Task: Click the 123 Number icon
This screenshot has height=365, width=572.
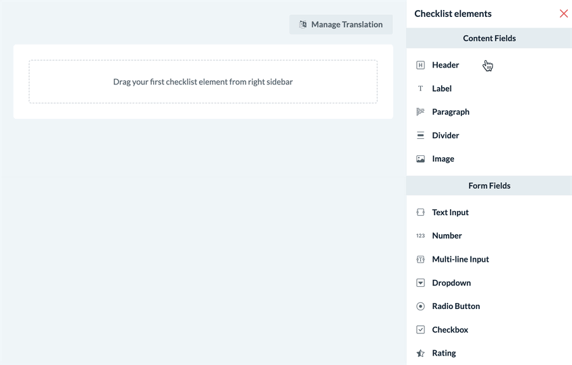Action: (x=420, y=235)
